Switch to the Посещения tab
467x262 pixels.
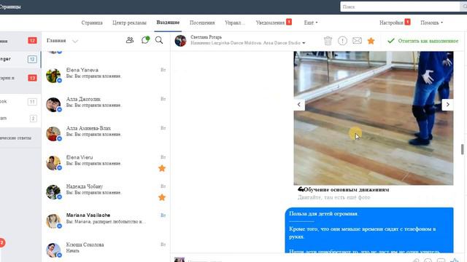click(202, 23)
